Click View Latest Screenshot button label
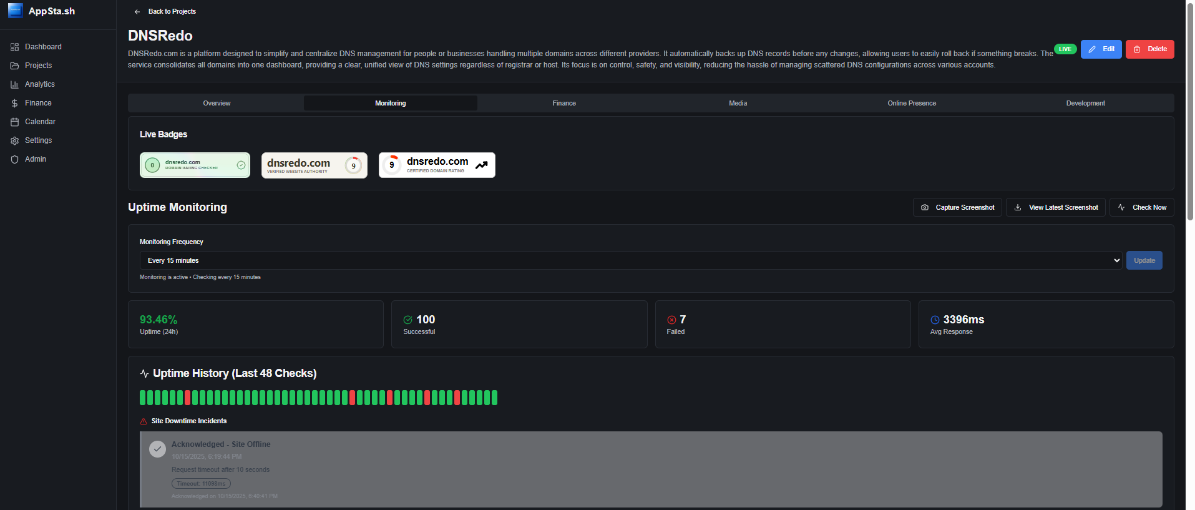 click(x=1063, y=207)
